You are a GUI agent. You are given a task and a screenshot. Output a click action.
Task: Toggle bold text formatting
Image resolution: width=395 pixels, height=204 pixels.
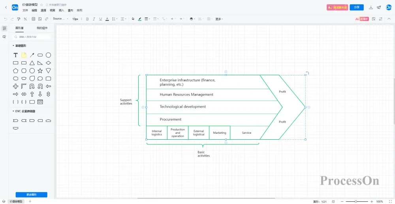click(87, 19)
